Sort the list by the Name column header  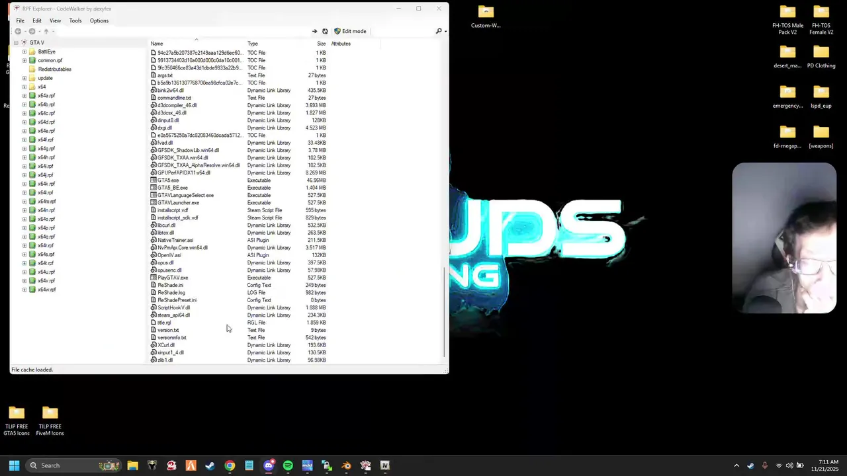pyautogui.click(x=197, y=44)
